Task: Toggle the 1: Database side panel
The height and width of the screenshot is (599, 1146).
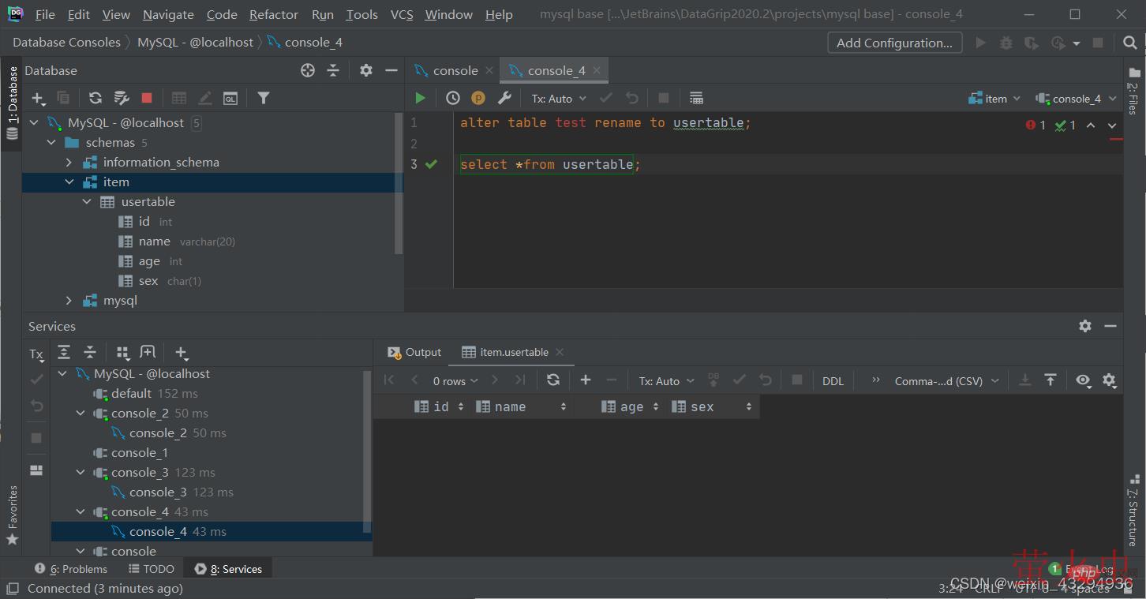Action: tap(12, 103)
